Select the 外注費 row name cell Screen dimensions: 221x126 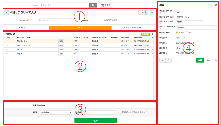click(20, 50)
